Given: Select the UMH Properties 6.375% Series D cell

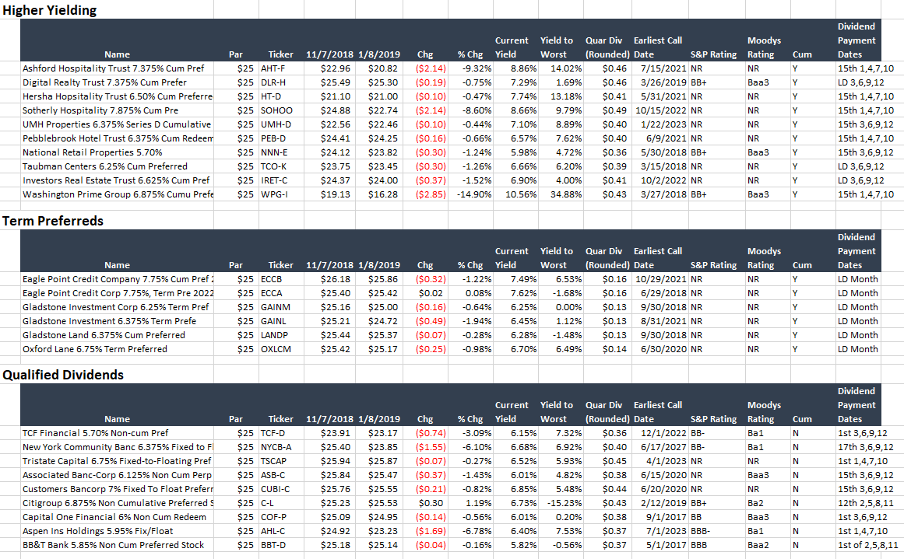Looking at the screenshot, I should (x=117, y=124).
